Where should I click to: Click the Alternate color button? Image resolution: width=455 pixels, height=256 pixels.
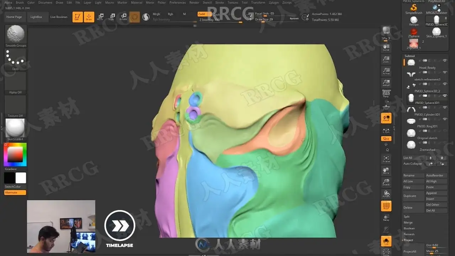pyautogui.click(x=15, y=193)
